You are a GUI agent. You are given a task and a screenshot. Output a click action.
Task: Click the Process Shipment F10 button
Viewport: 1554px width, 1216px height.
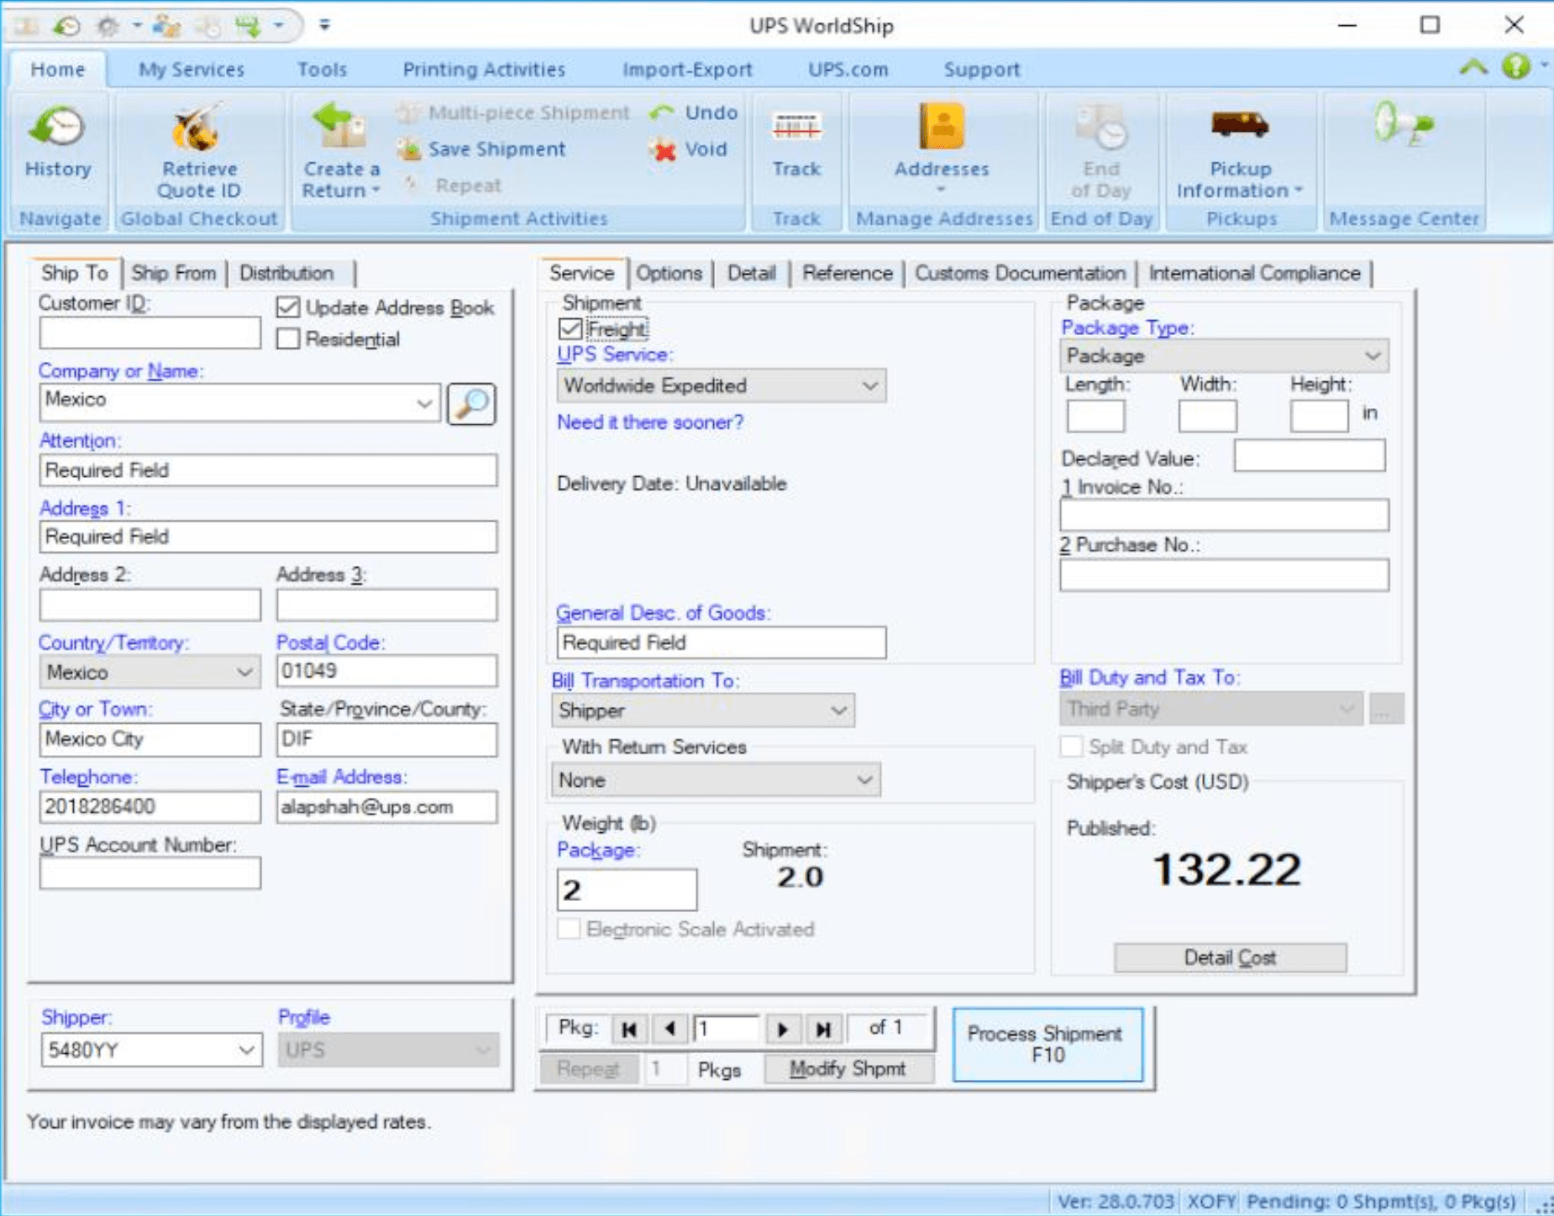[x=1047, y=1044]
